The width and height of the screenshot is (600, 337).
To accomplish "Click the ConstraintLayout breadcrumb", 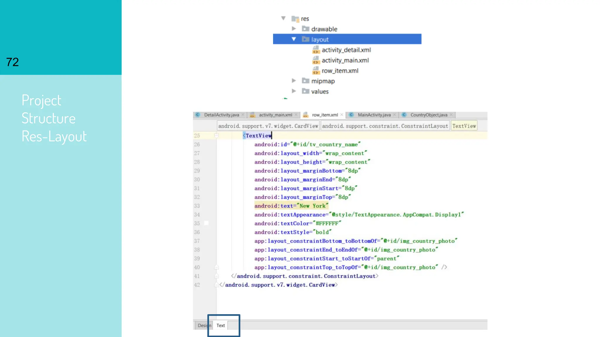I will (x=385, y=126).
